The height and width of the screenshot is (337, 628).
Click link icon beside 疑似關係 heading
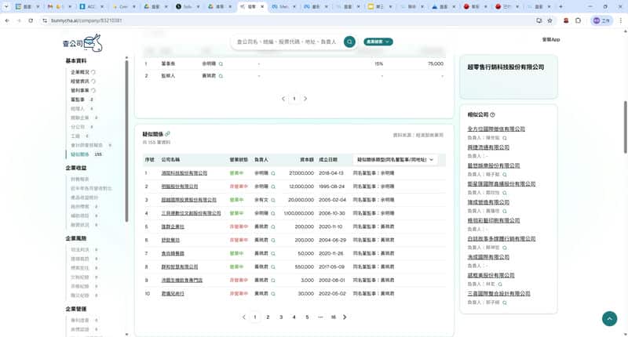[x=167, y=134]
